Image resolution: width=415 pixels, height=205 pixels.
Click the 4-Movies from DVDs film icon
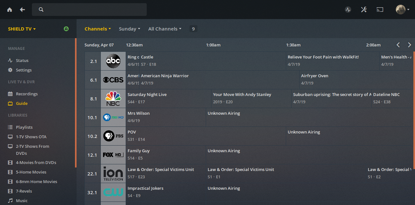10,163
